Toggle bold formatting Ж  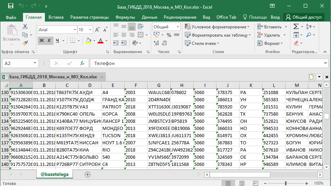[x=42, y=41]
